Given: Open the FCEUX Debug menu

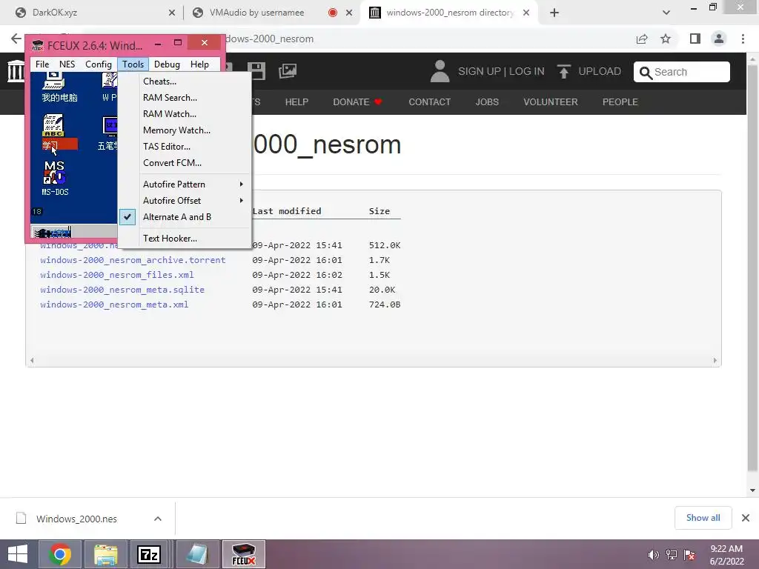Looking at the screenshot, I should (167, 64).
